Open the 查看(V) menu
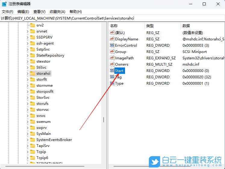The height and width of the screenshot is (169, 225). click(39, 12)
